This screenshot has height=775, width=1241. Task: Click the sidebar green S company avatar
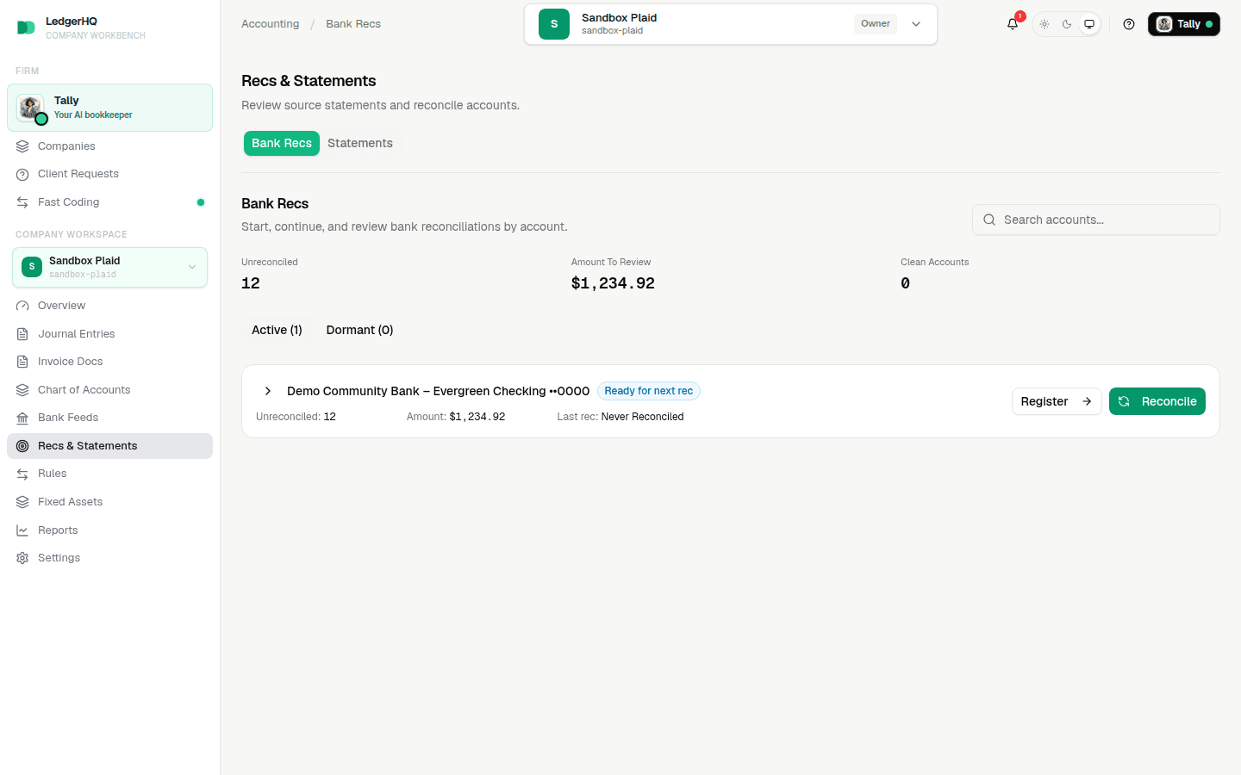32,267
